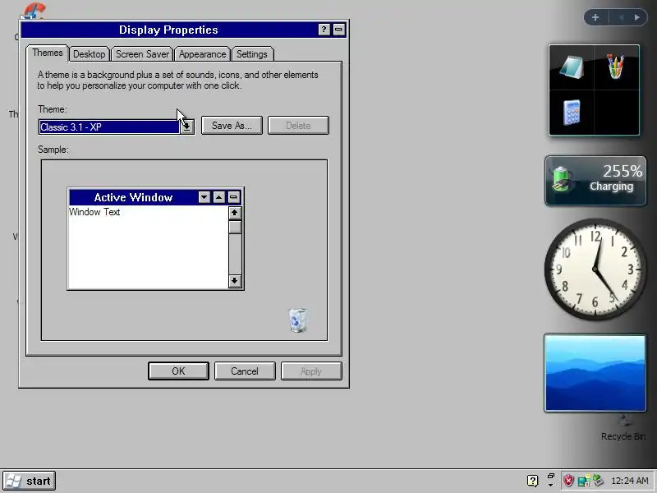Click the Window Text in sample preview
This screenshot has width=657, height=493.
click(94, 212)
